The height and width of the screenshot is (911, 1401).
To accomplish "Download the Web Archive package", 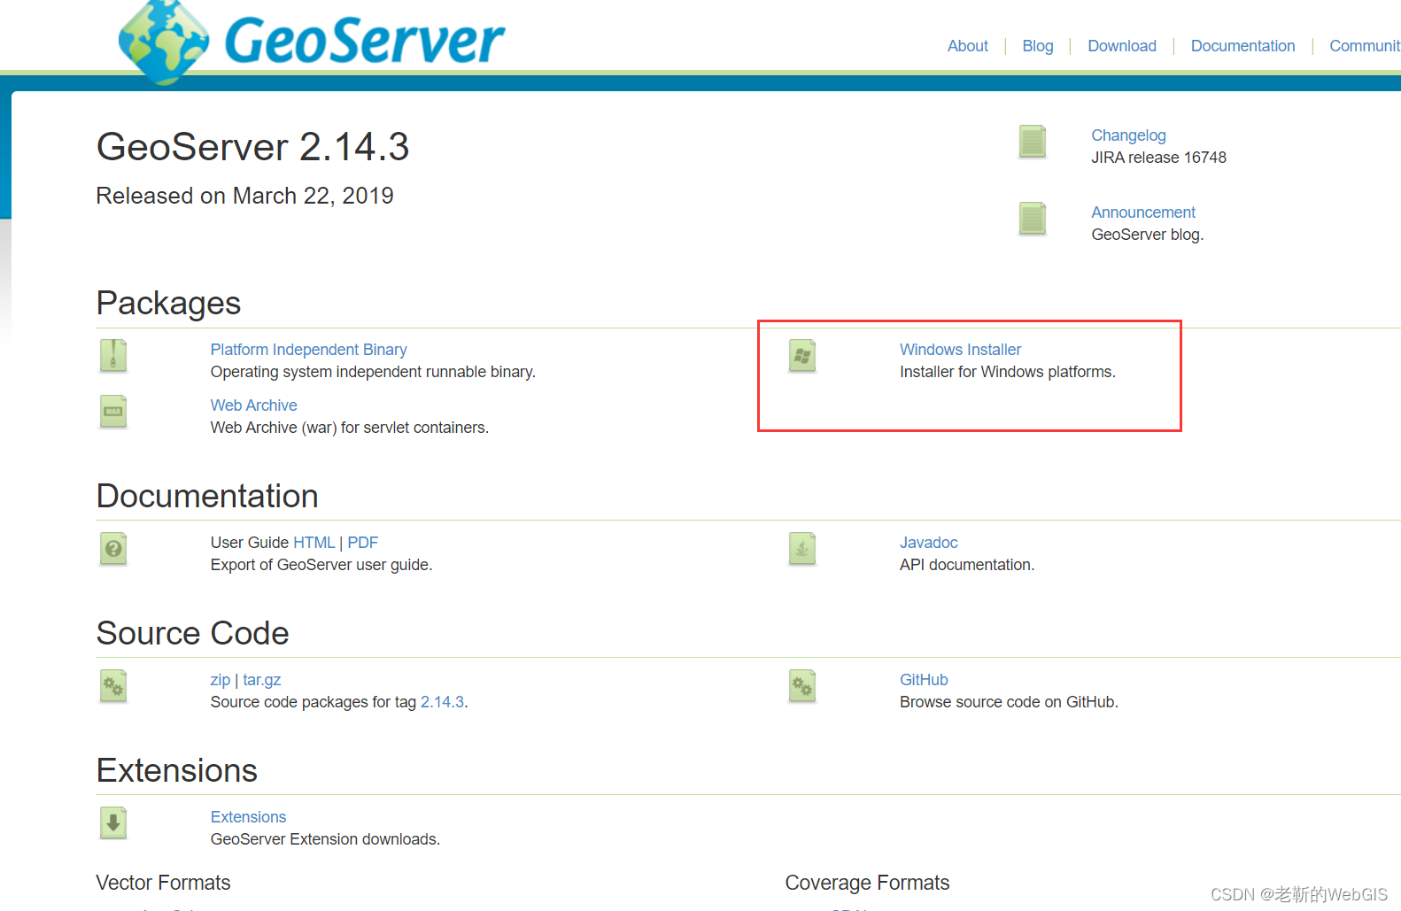I will tap(253, 405).
